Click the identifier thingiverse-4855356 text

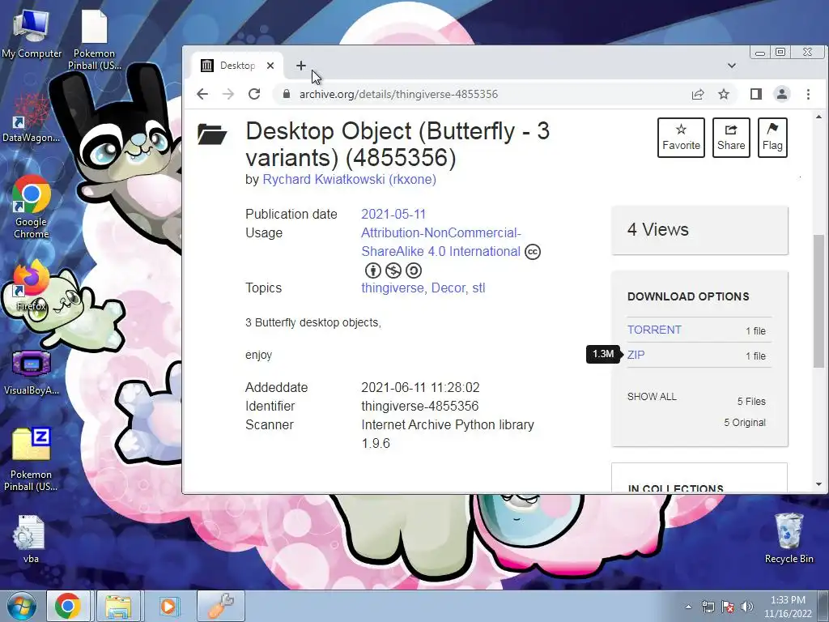point(420,407)
